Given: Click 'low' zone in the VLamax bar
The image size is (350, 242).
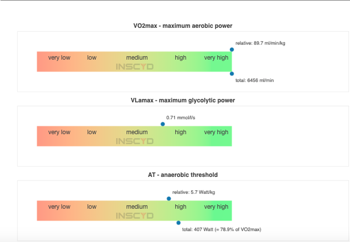Looking at the screenshot, I should (x=92, y=132).
